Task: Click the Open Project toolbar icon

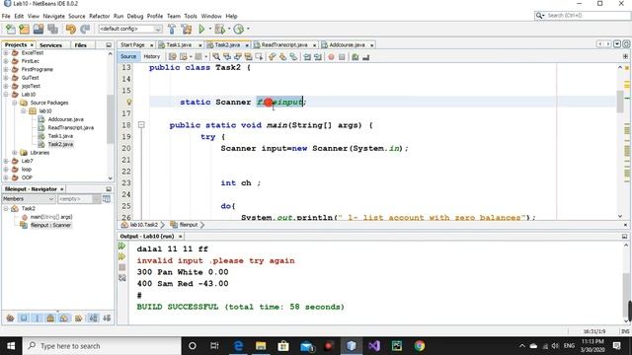Action: pyautogui.click(x=39, y=29)
